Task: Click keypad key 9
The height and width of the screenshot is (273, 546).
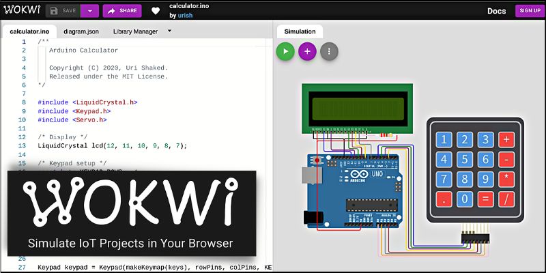Action: coord(485,179)
